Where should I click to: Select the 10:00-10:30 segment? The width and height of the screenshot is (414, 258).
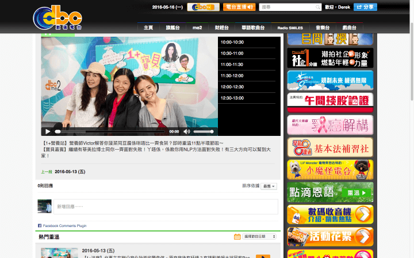click(x=248, y=42)
